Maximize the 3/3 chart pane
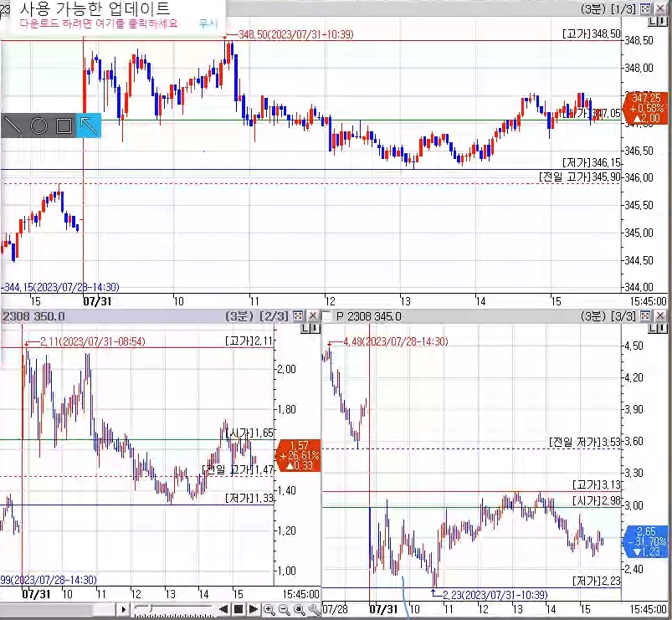This screenshot has height=620, width=672. pos(645,316)
